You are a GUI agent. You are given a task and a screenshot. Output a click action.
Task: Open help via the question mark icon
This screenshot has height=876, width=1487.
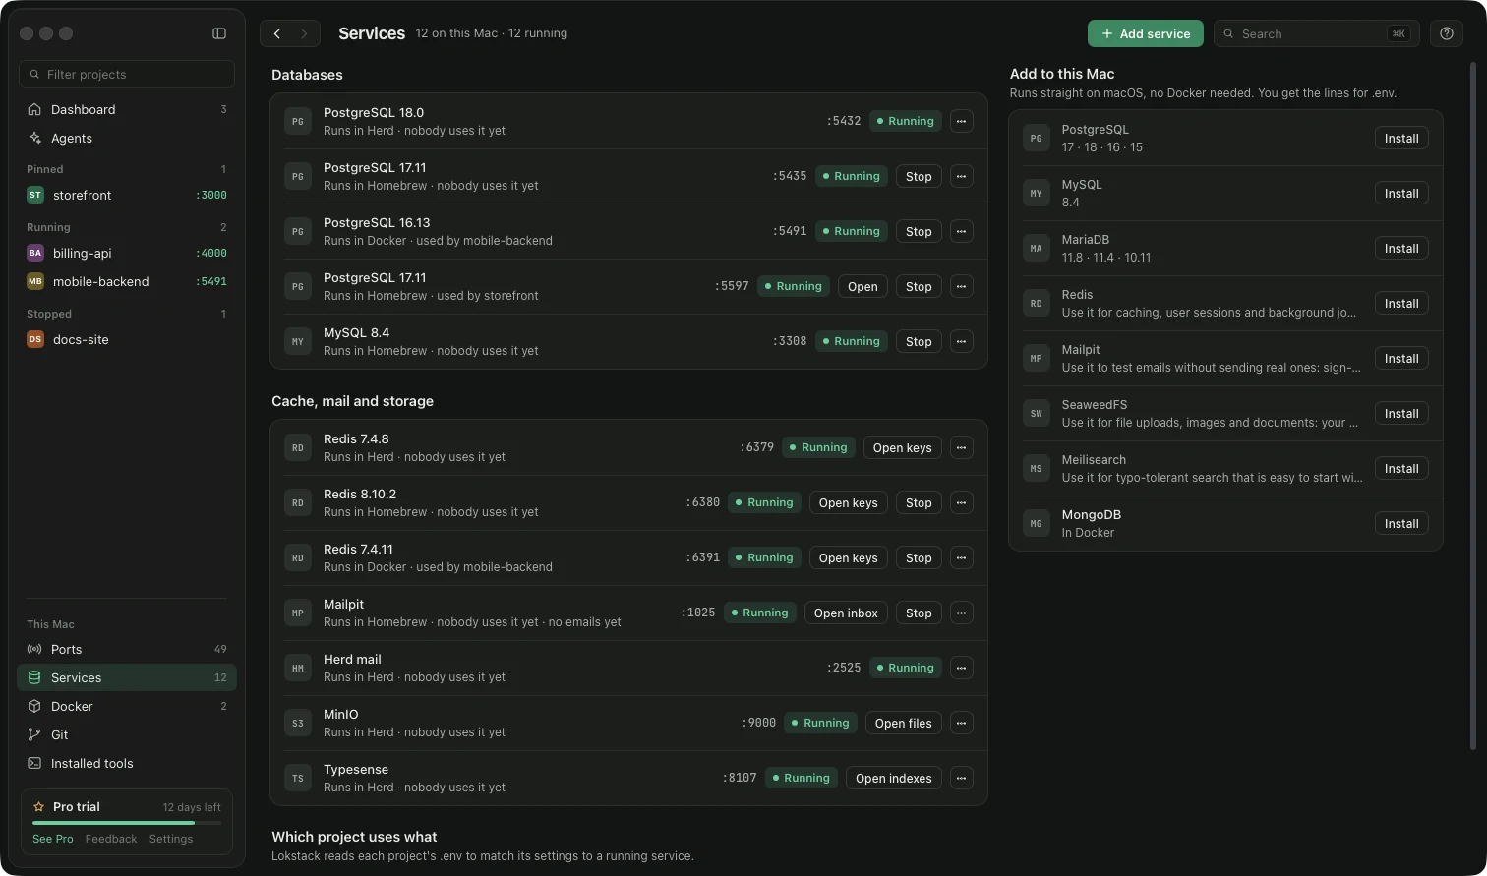[1447, 33]
